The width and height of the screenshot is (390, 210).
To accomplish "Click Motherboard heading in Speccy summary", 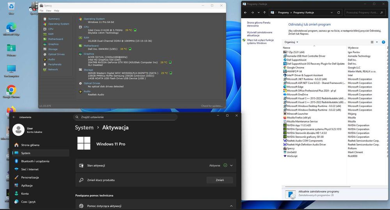I will (x=91, y=46).
